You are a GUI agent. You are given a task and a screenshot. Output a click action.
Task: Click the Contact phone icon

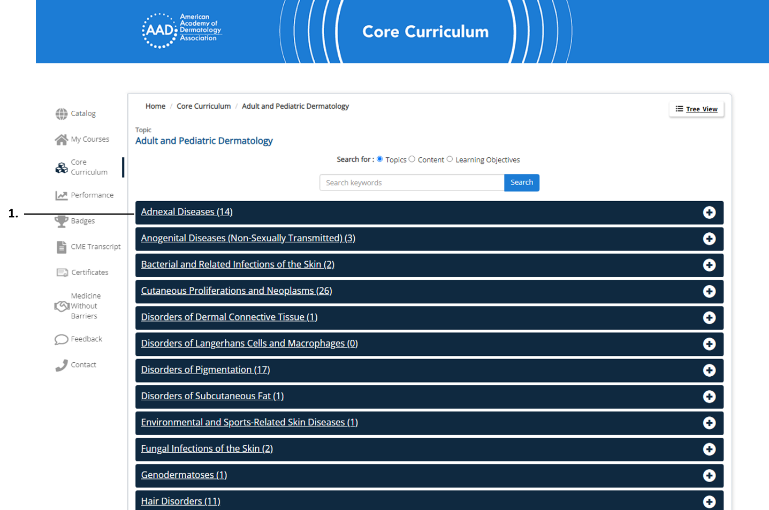(62, 365)
